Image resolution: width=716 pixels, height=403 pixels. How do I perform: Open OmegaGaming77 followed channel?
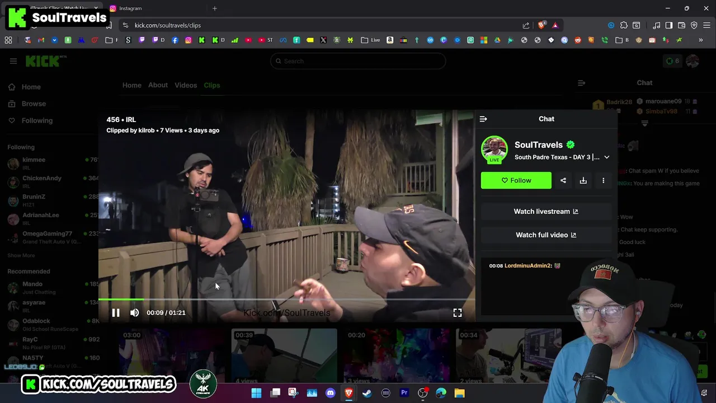pos(53,237)
